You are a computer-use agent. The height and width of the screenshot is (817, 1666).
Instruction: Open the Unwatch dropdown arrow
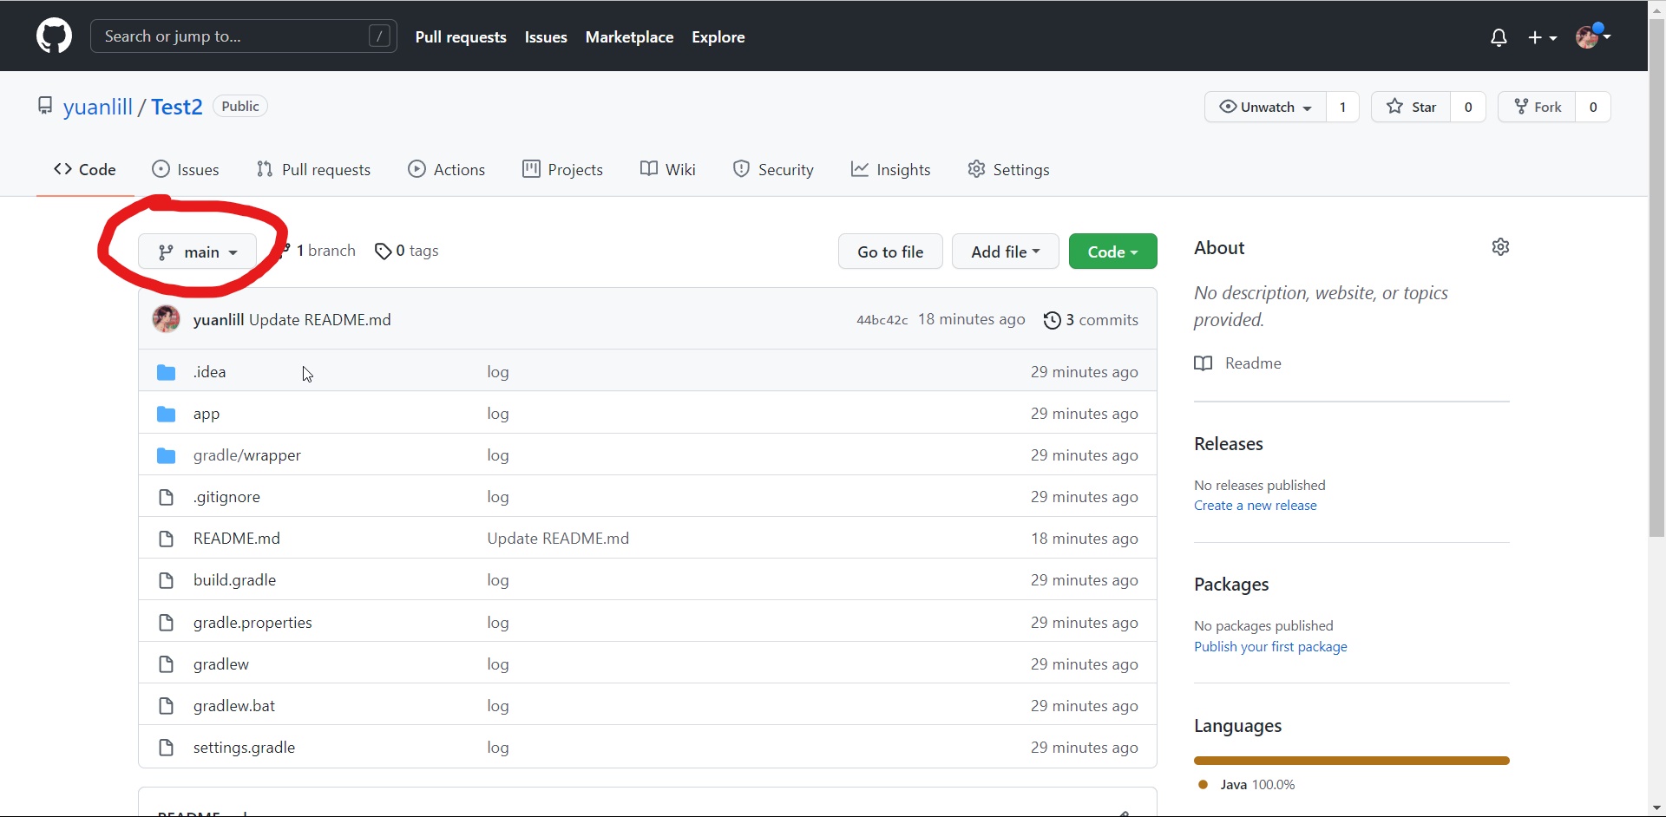click(1307, 108)
